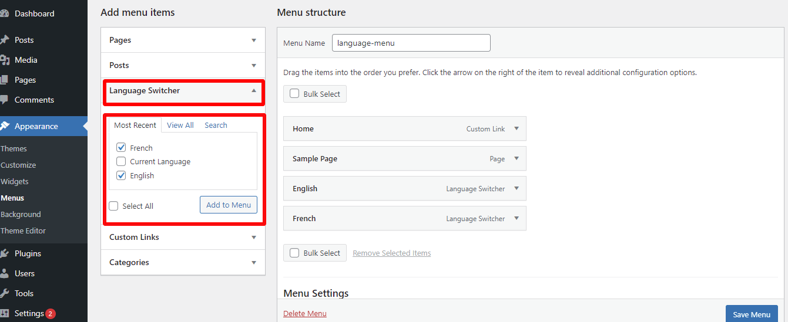This screenshot has width=788, height=322.
Task: Expand the English menu item arrow
Action: click(517, 188)
